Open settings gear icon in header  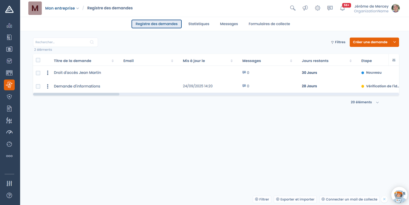click(318, 8)
